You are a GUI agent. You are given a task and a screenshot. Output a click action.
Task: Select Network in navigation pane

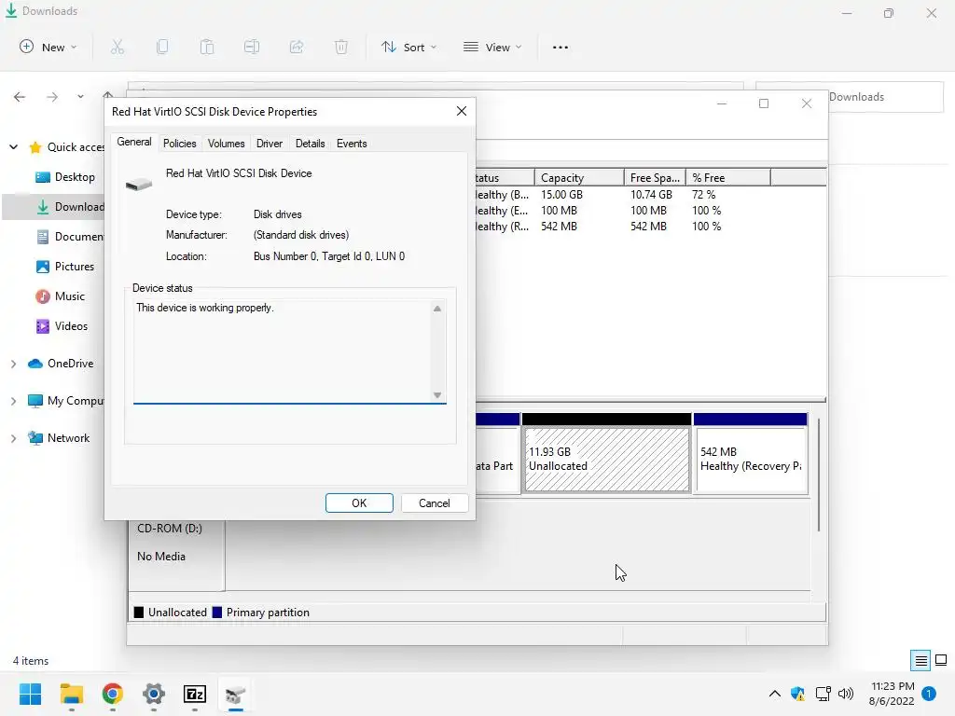pos(59,438)
